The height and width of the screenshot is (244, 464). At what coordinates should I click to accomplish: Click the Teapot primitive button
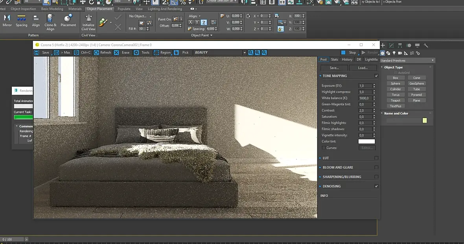coord(395,100)
